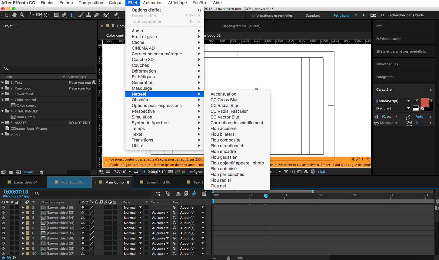439x260 pixels.
Task: Open Mode dropdown for Lower third 36
Action: click(133, 207)
